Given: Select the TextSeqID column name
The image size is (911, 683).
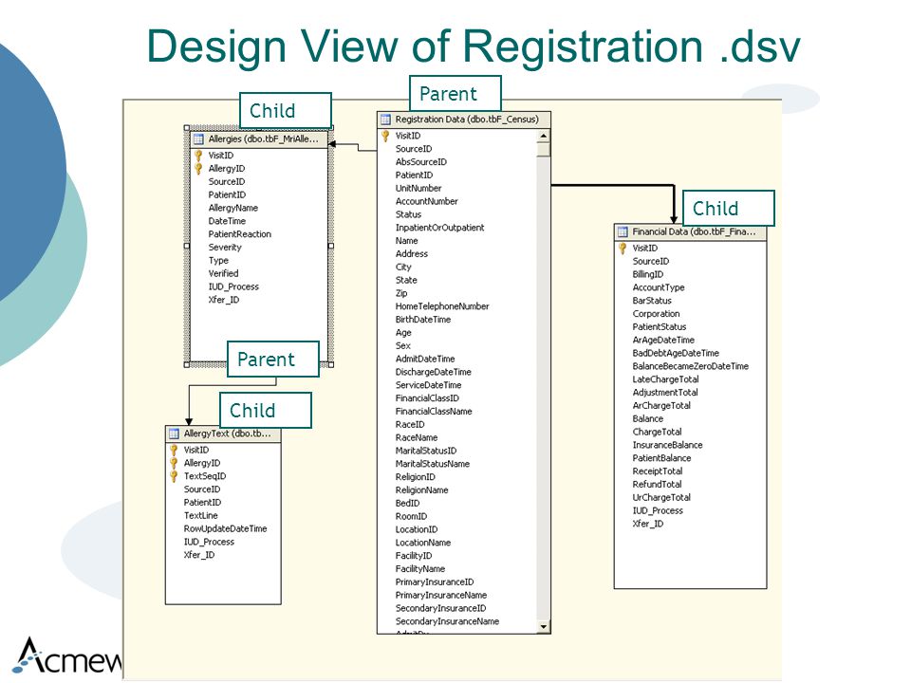Looking at the screenshot, I should pos(205,476).
